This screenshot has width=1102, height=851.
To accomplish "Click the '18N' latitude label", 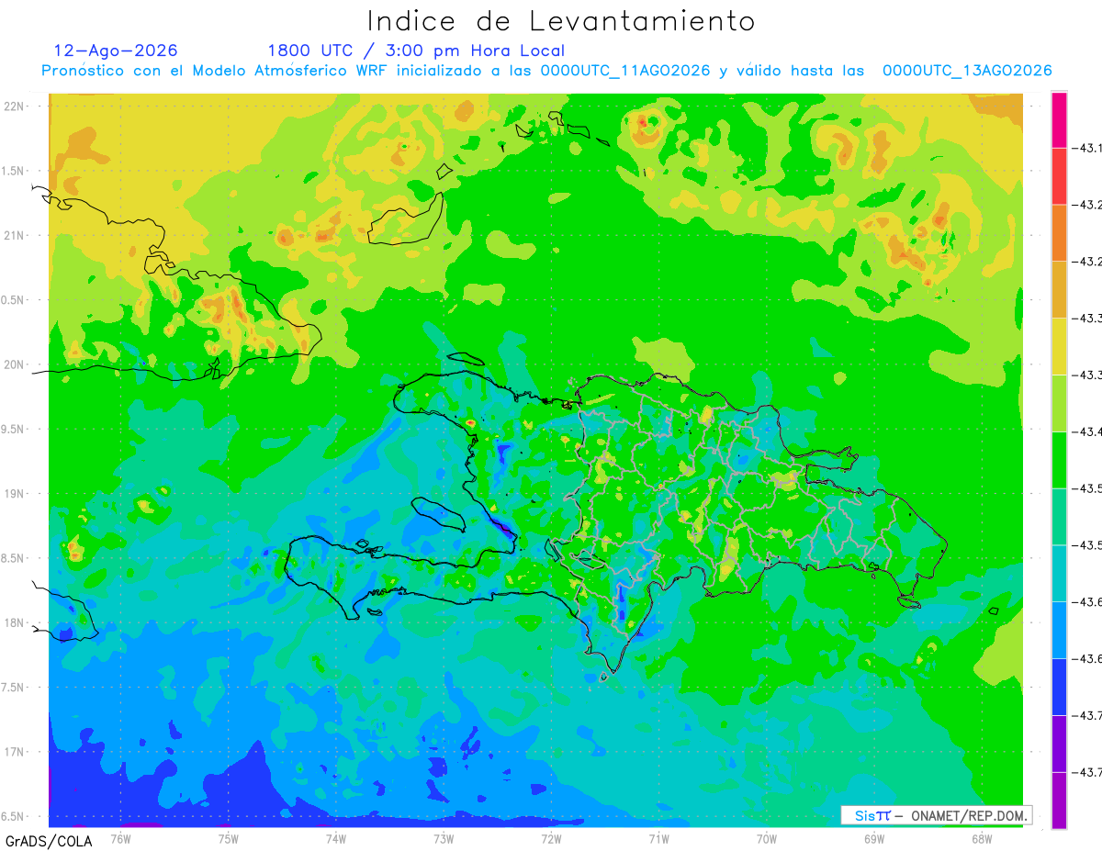I will (x=15, y=623).
